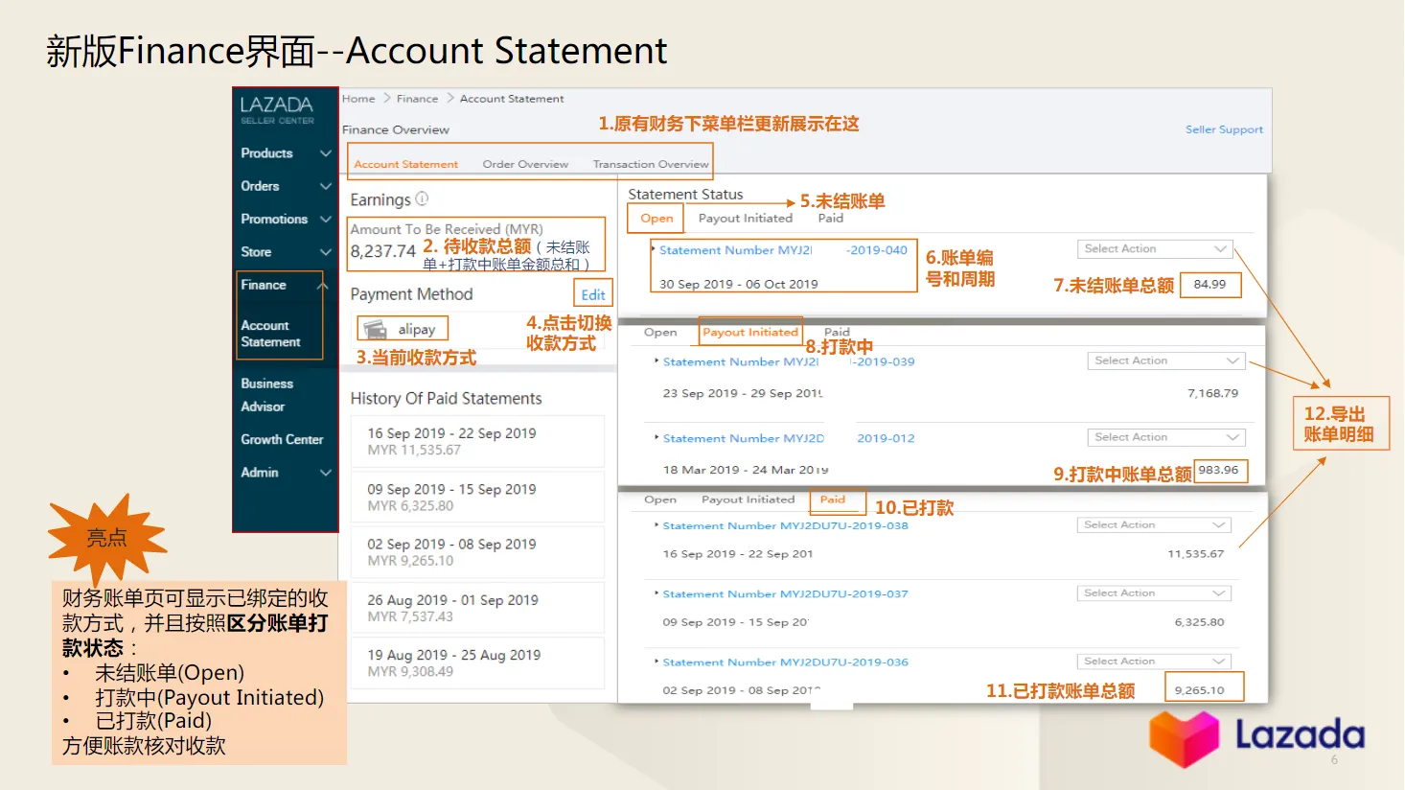Screen dimensions: 1405x790
Task: Expand the Products sidebar menu
Action: [325, 153]
